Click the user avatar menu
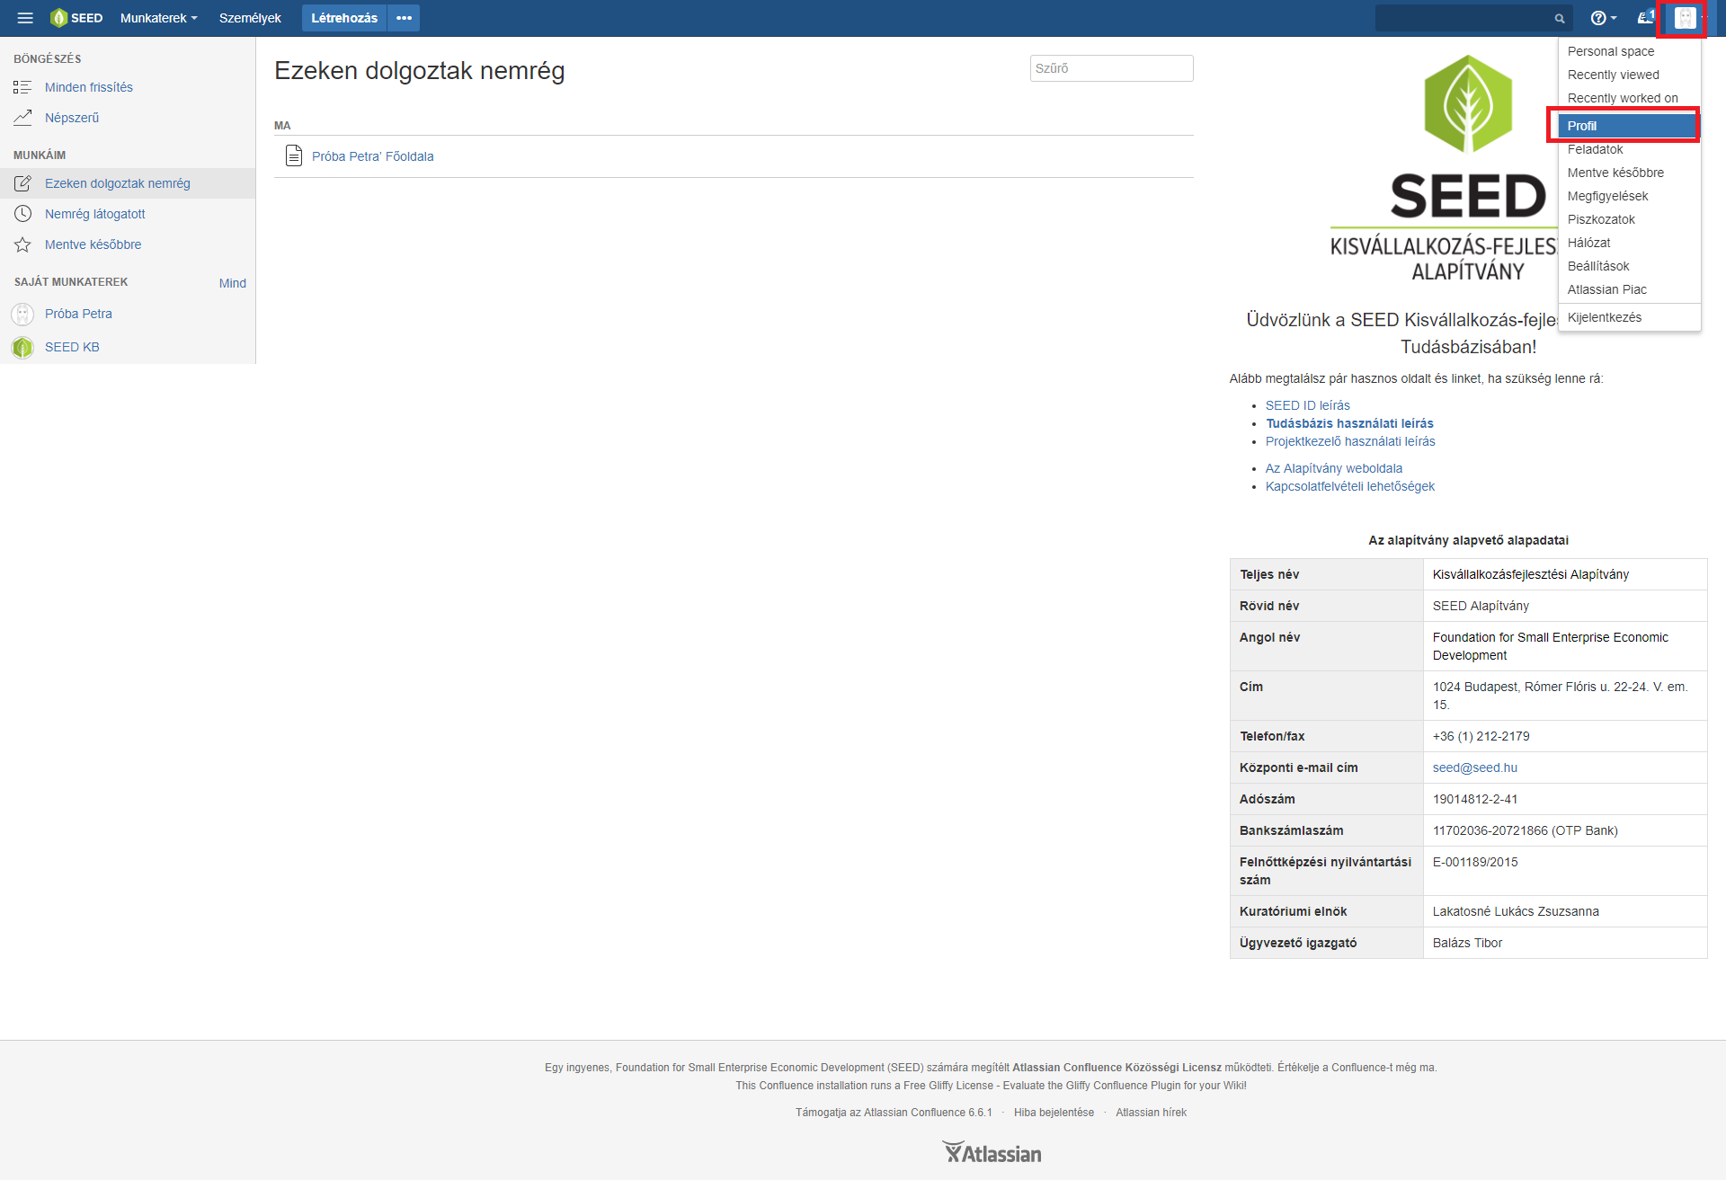The image size is (1726, 1180). [x=1686, y=18]
